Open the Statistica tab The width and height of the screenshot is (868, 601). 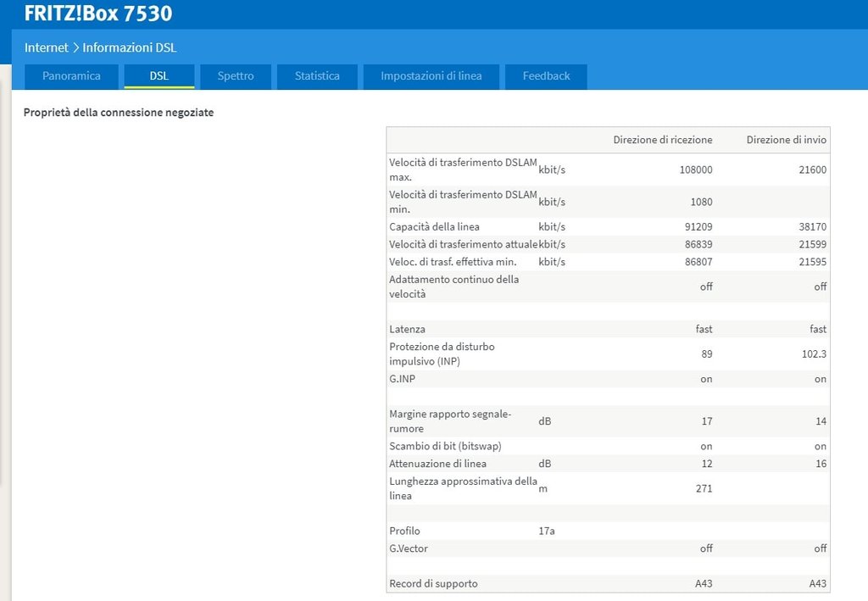317,76
